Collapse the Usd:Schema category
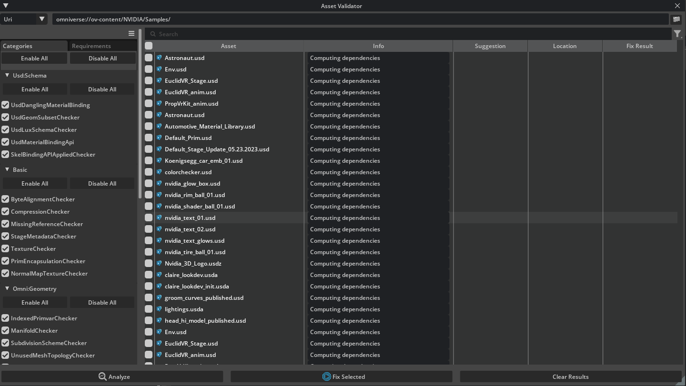Screen dimensions: 686x386 pyautogui.click(x=7, y=75)
